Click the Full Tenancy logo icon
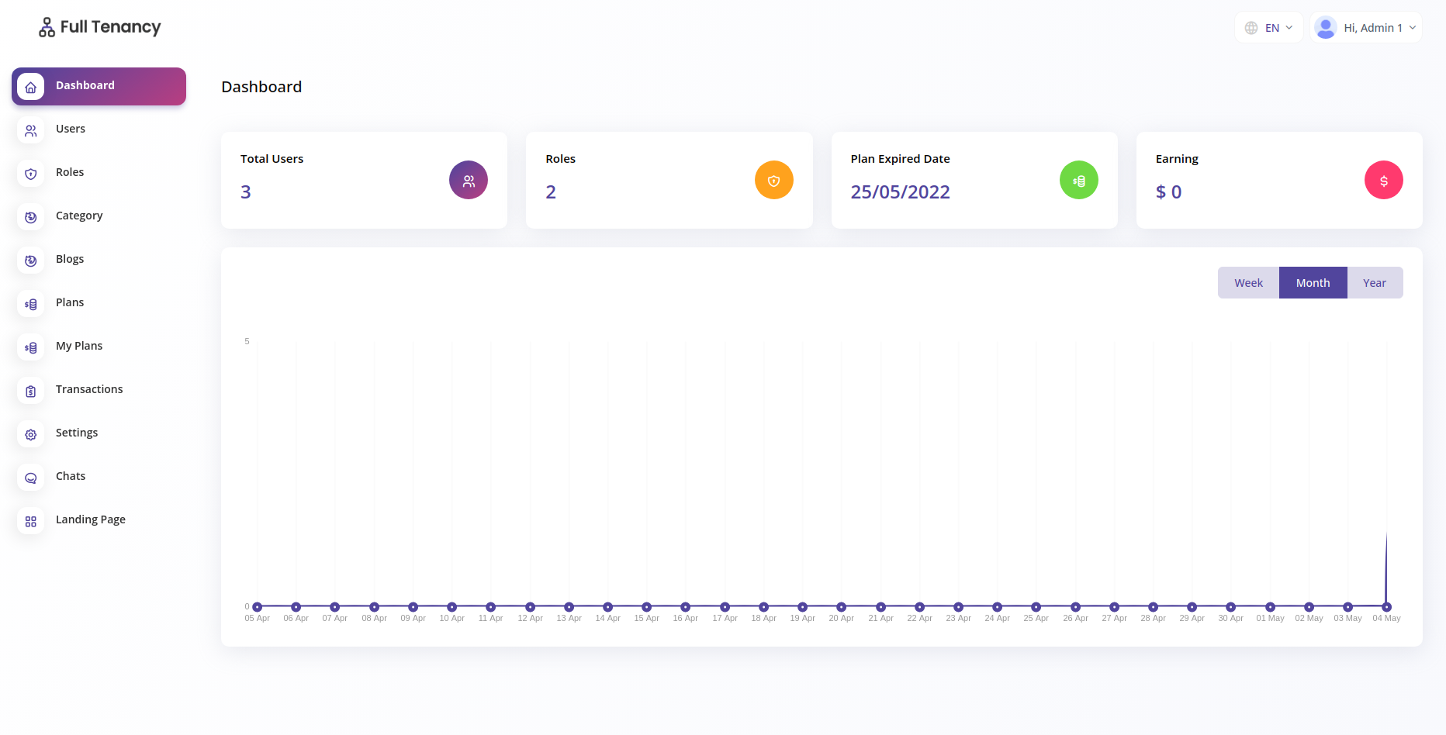 [47, 28]
